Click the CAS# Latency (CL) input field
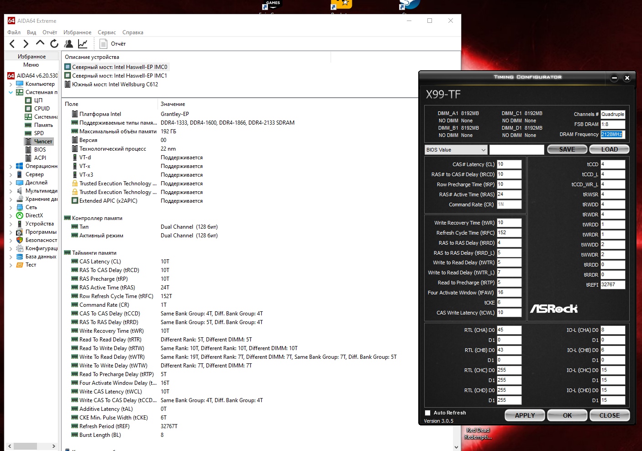Screen dimensions: 642x451 tap(509, 164)
